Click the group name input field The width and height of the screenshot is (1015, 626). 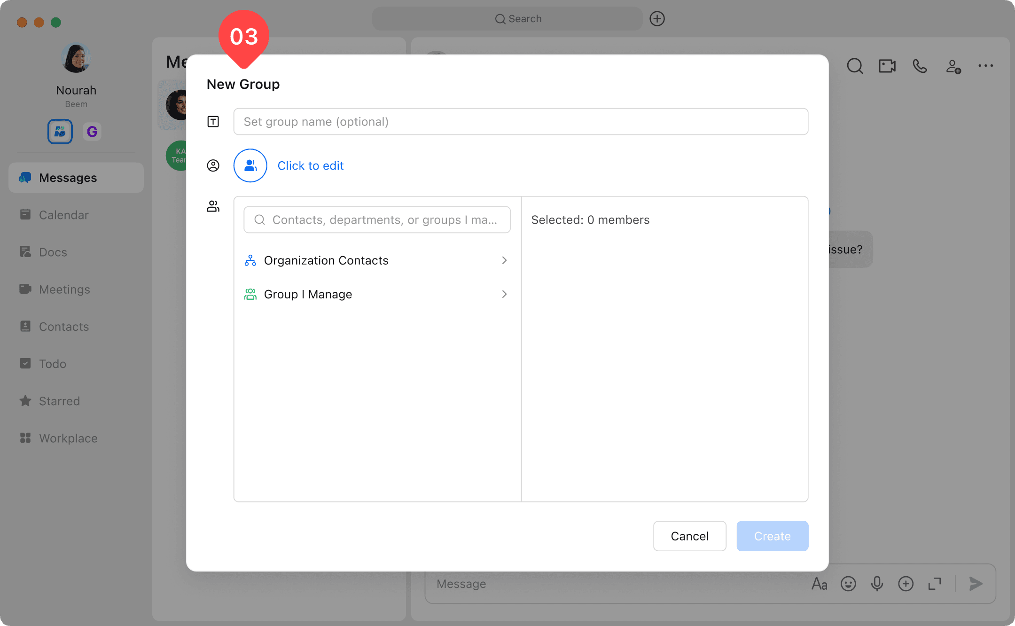pyautogui.click(x=521, y=122)
